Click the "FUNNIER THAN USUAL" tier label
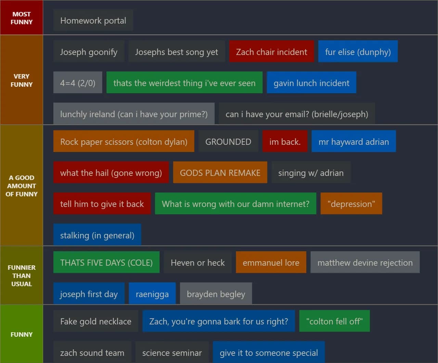Screen dimensions: 438x363 [x=22, y=275]
